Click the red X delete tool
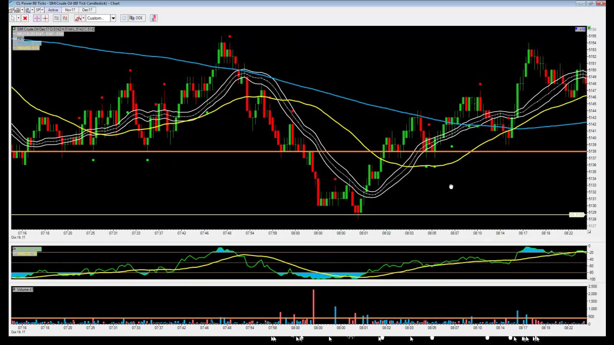Screen dimensions: 614x345 25,18
